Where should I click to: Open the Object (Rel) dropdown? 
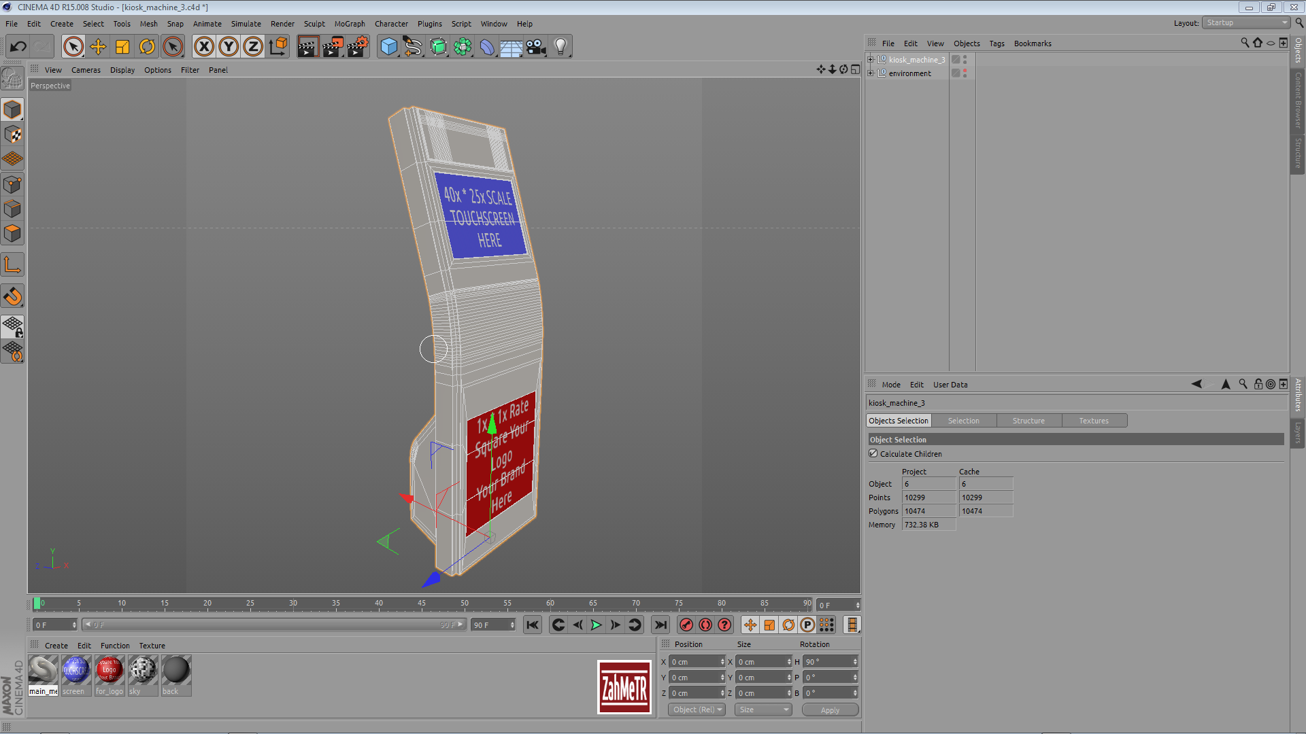(x=697, y=710)
